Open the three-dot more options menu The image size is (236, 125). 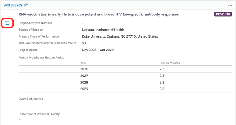click(230, 5)
